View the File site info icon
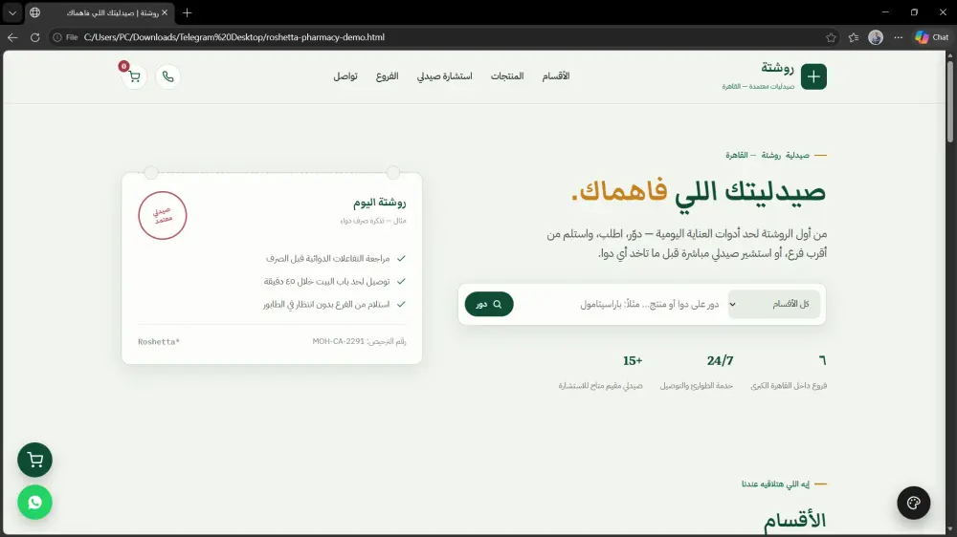This screenshot has width=957, height=537. pyautogui.click(x=65, y=37)
